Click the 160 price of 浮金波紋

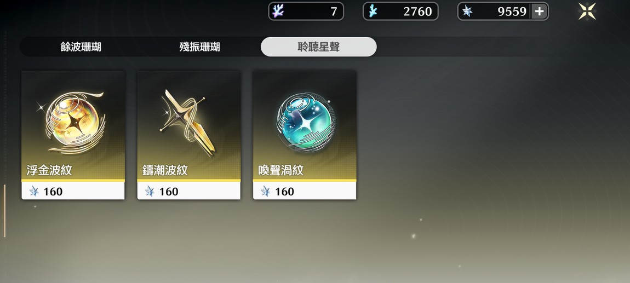[53, 192]
